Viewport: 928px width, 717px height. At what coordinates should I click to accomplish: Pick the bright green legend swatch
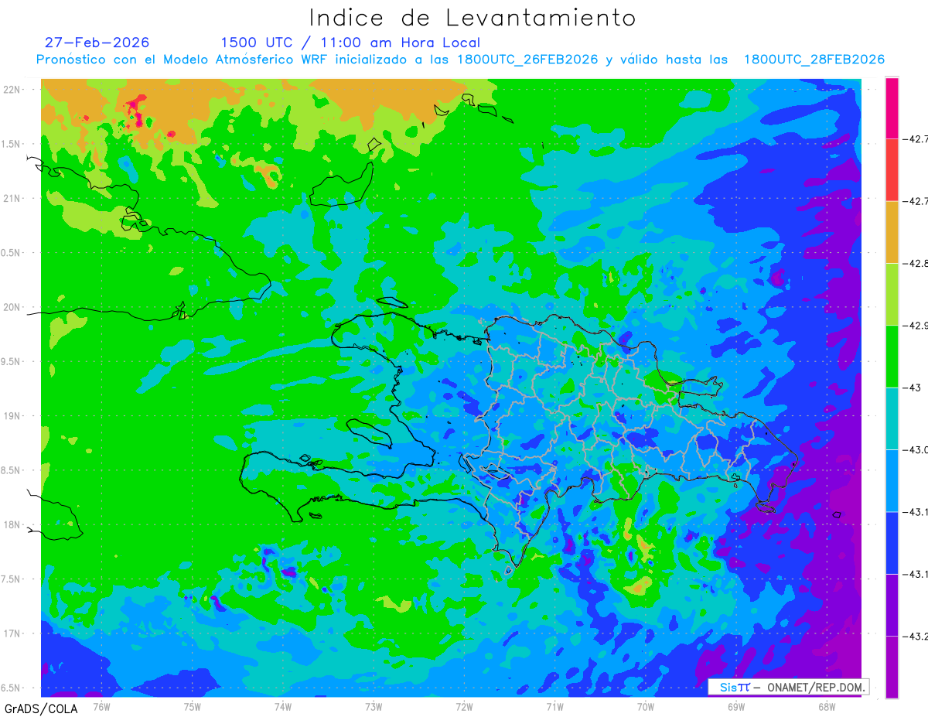892,356
